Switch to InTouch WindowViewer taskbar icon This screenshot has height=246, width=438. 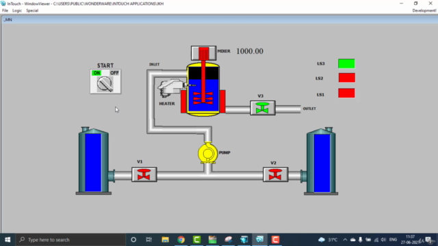coord(259,240)
